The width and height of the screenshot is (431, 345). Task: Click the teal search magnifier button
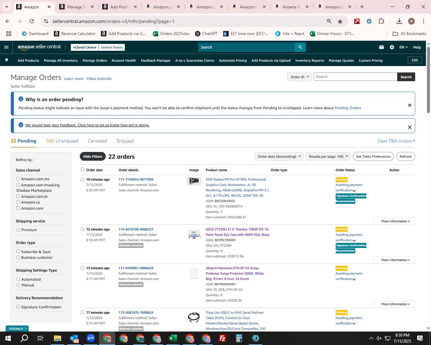(300, 47)
